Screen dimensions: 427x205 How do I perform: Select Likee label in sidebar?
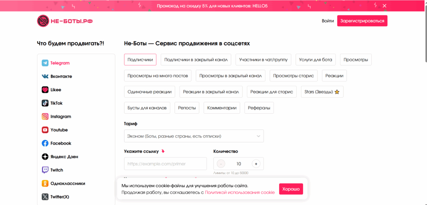pyautogui.click(x=56, y=90)
